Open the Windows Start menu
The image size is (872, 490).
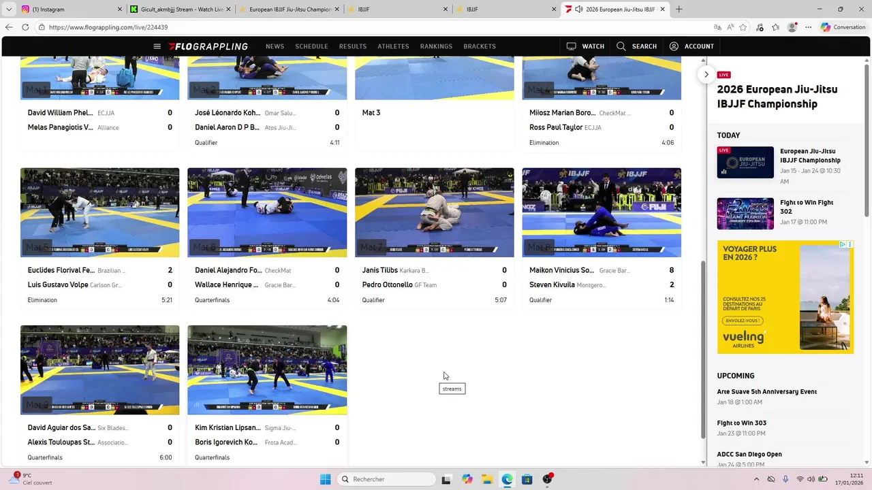coord(325,479)
